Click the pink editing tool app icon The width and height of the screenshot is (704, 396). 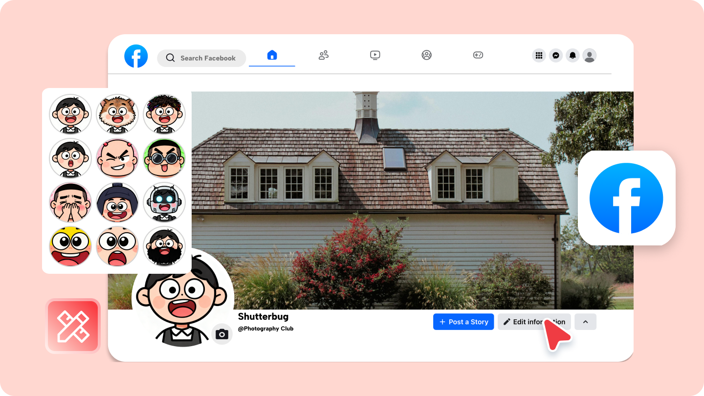73,325
